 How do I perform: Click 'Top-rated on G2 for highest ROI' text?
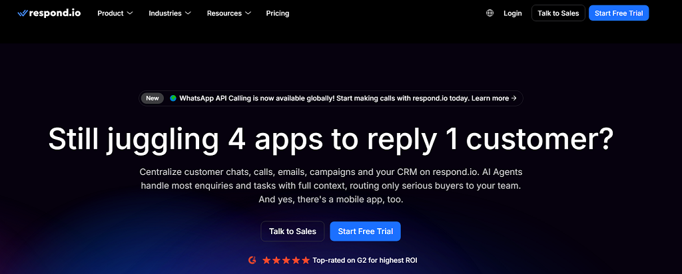point(365,261)
